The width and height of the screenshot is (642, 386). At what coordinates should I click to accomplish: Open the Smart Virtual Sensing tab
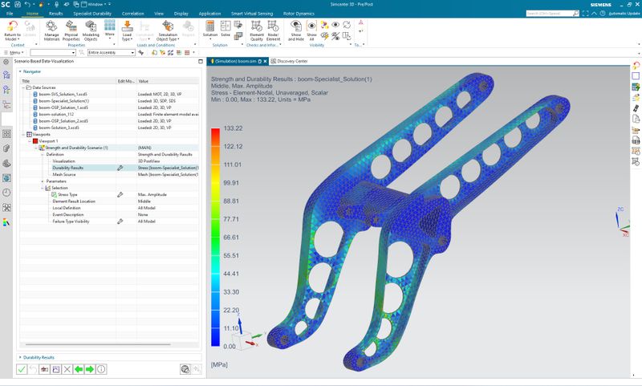click(x=252, y=14)
